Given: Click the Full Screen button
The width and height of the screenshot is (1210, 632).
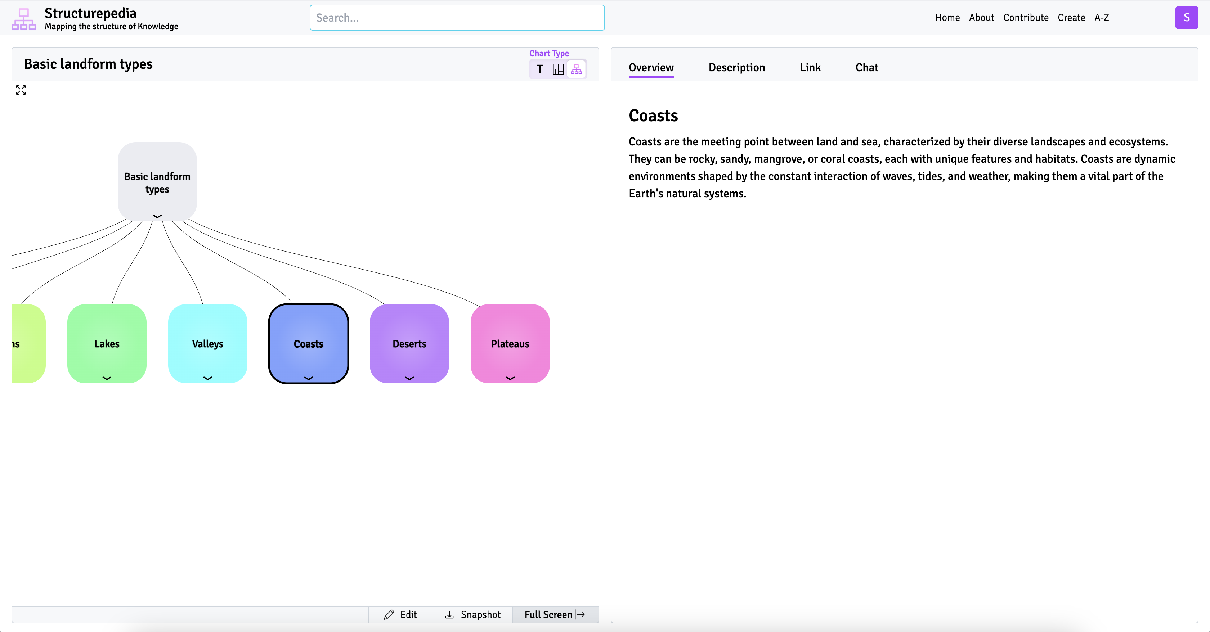Looking at the screenshot, I should point(554,615).
